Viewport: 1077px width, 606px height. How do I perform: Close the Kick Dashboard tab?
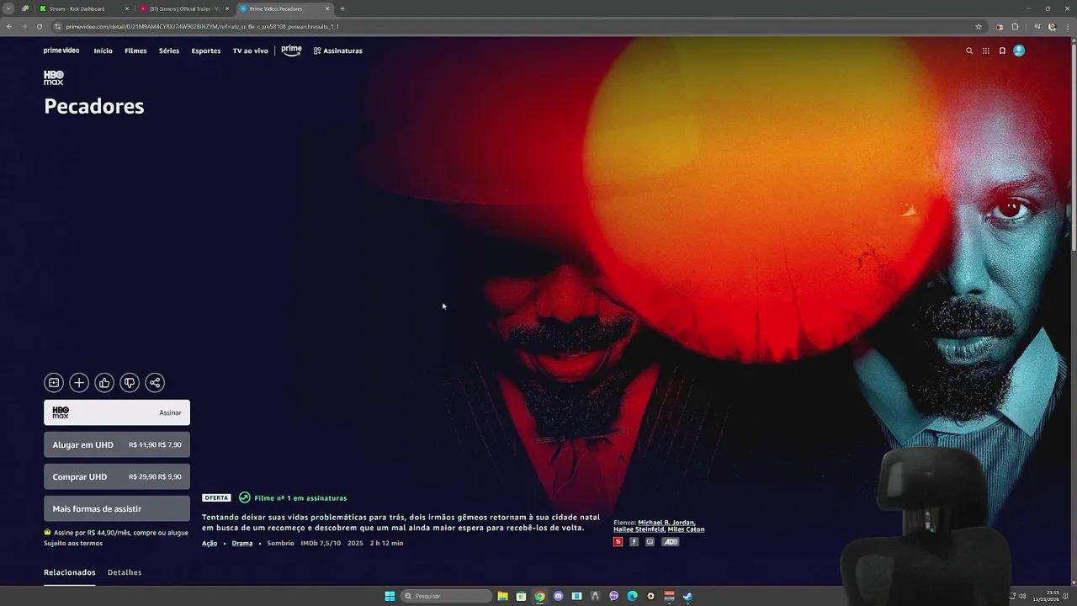pos(127,8)
